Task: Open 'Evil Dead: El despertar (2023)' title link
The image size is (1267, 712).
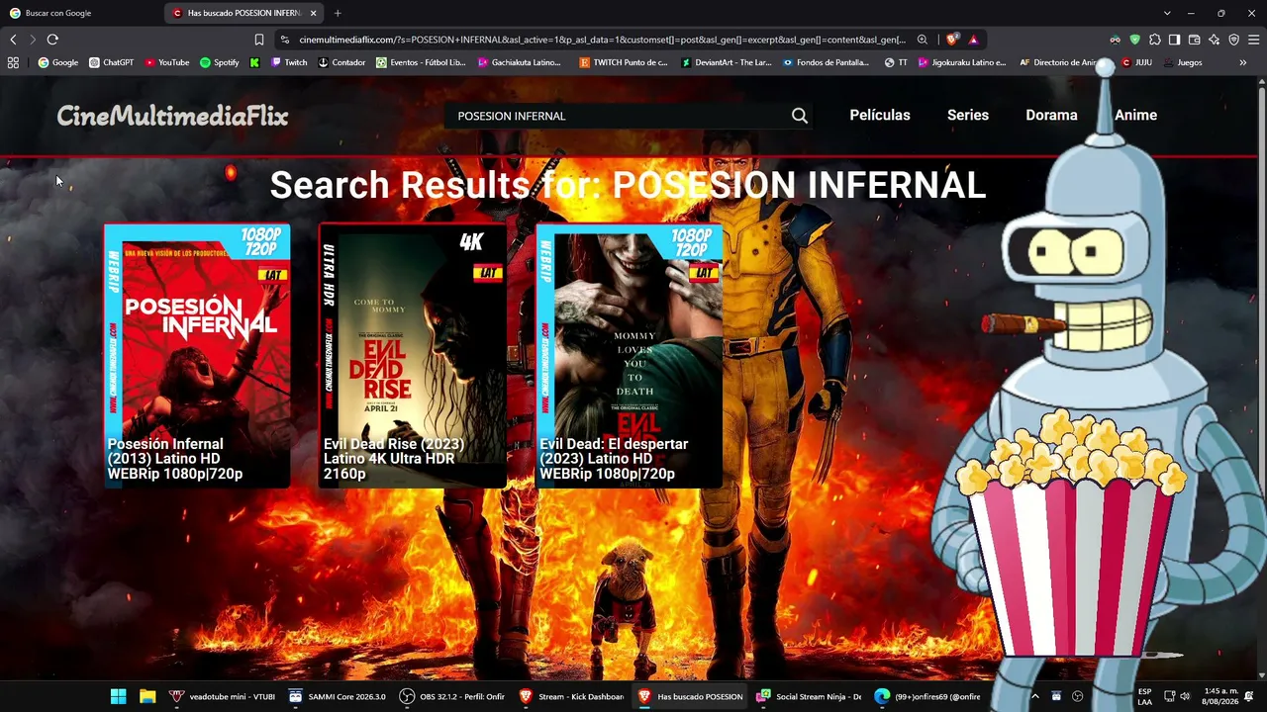Action: click(x=614, y=459)
